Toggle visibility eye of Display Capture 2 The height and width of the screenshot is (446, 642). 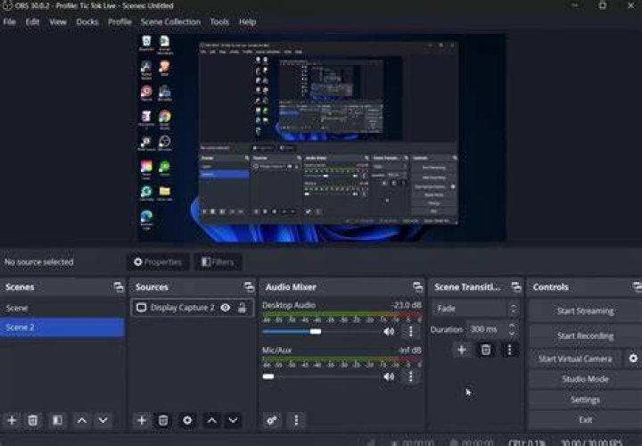coord(226,308)
